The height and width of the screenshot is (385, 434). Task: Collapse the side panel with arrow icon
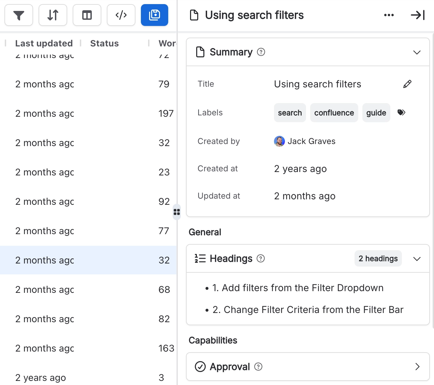pos(418,15)
